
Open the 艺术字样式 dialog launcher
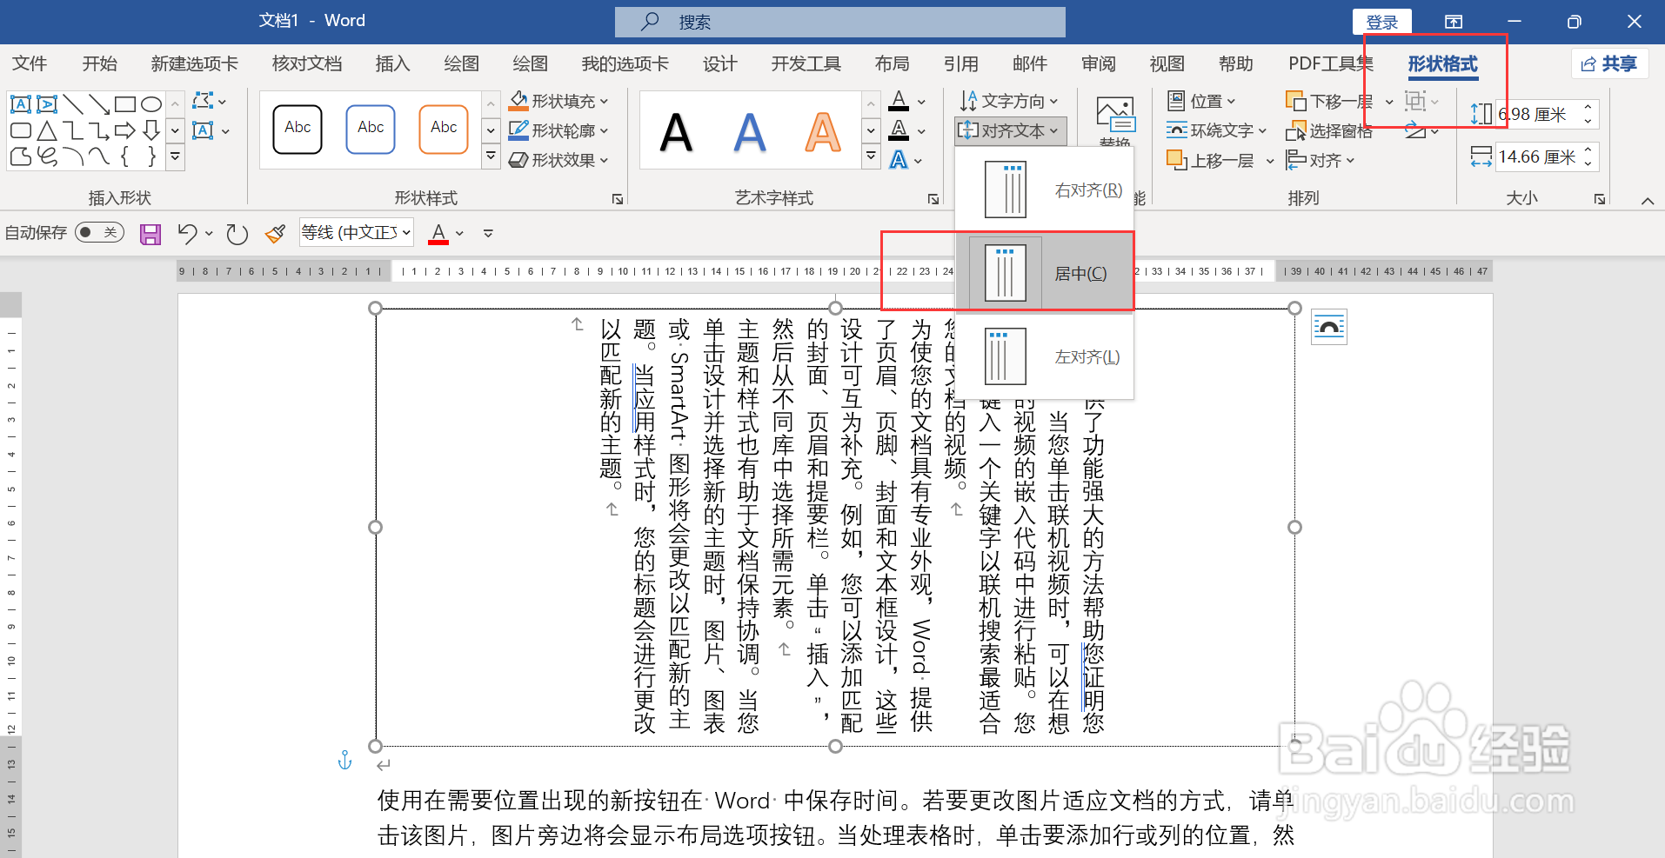pos(933,199)
